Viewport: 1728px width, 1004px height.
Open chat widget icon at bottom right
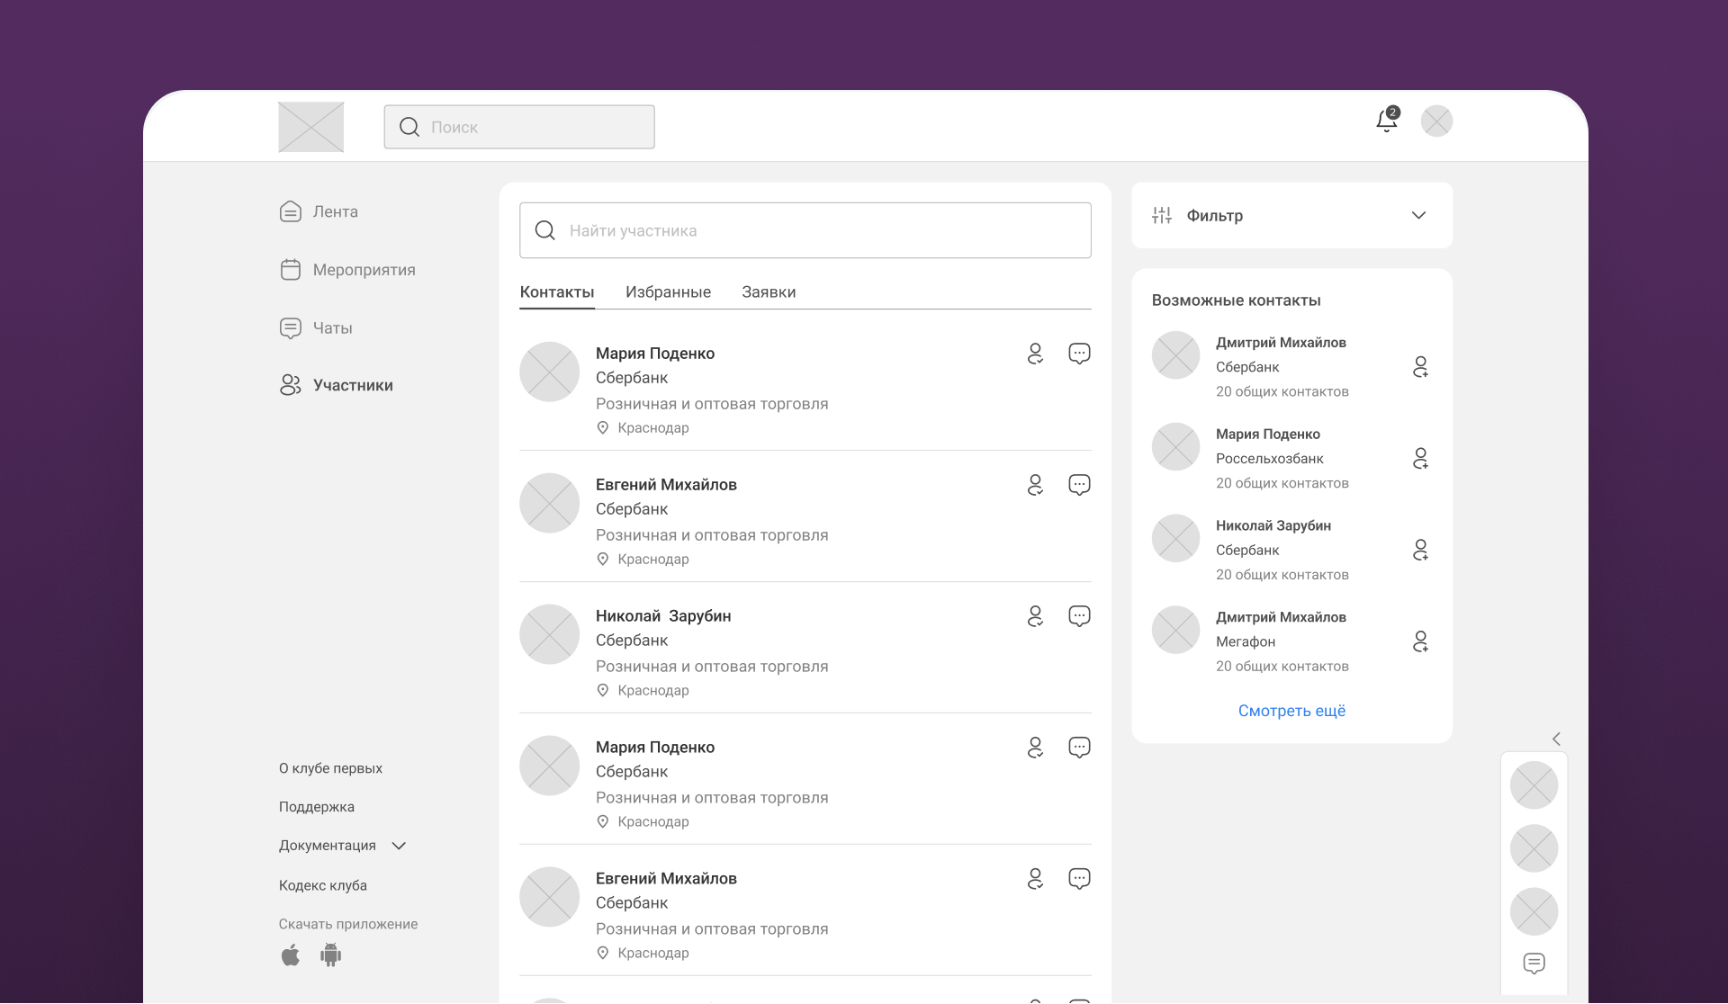[x=1534, y=964]
